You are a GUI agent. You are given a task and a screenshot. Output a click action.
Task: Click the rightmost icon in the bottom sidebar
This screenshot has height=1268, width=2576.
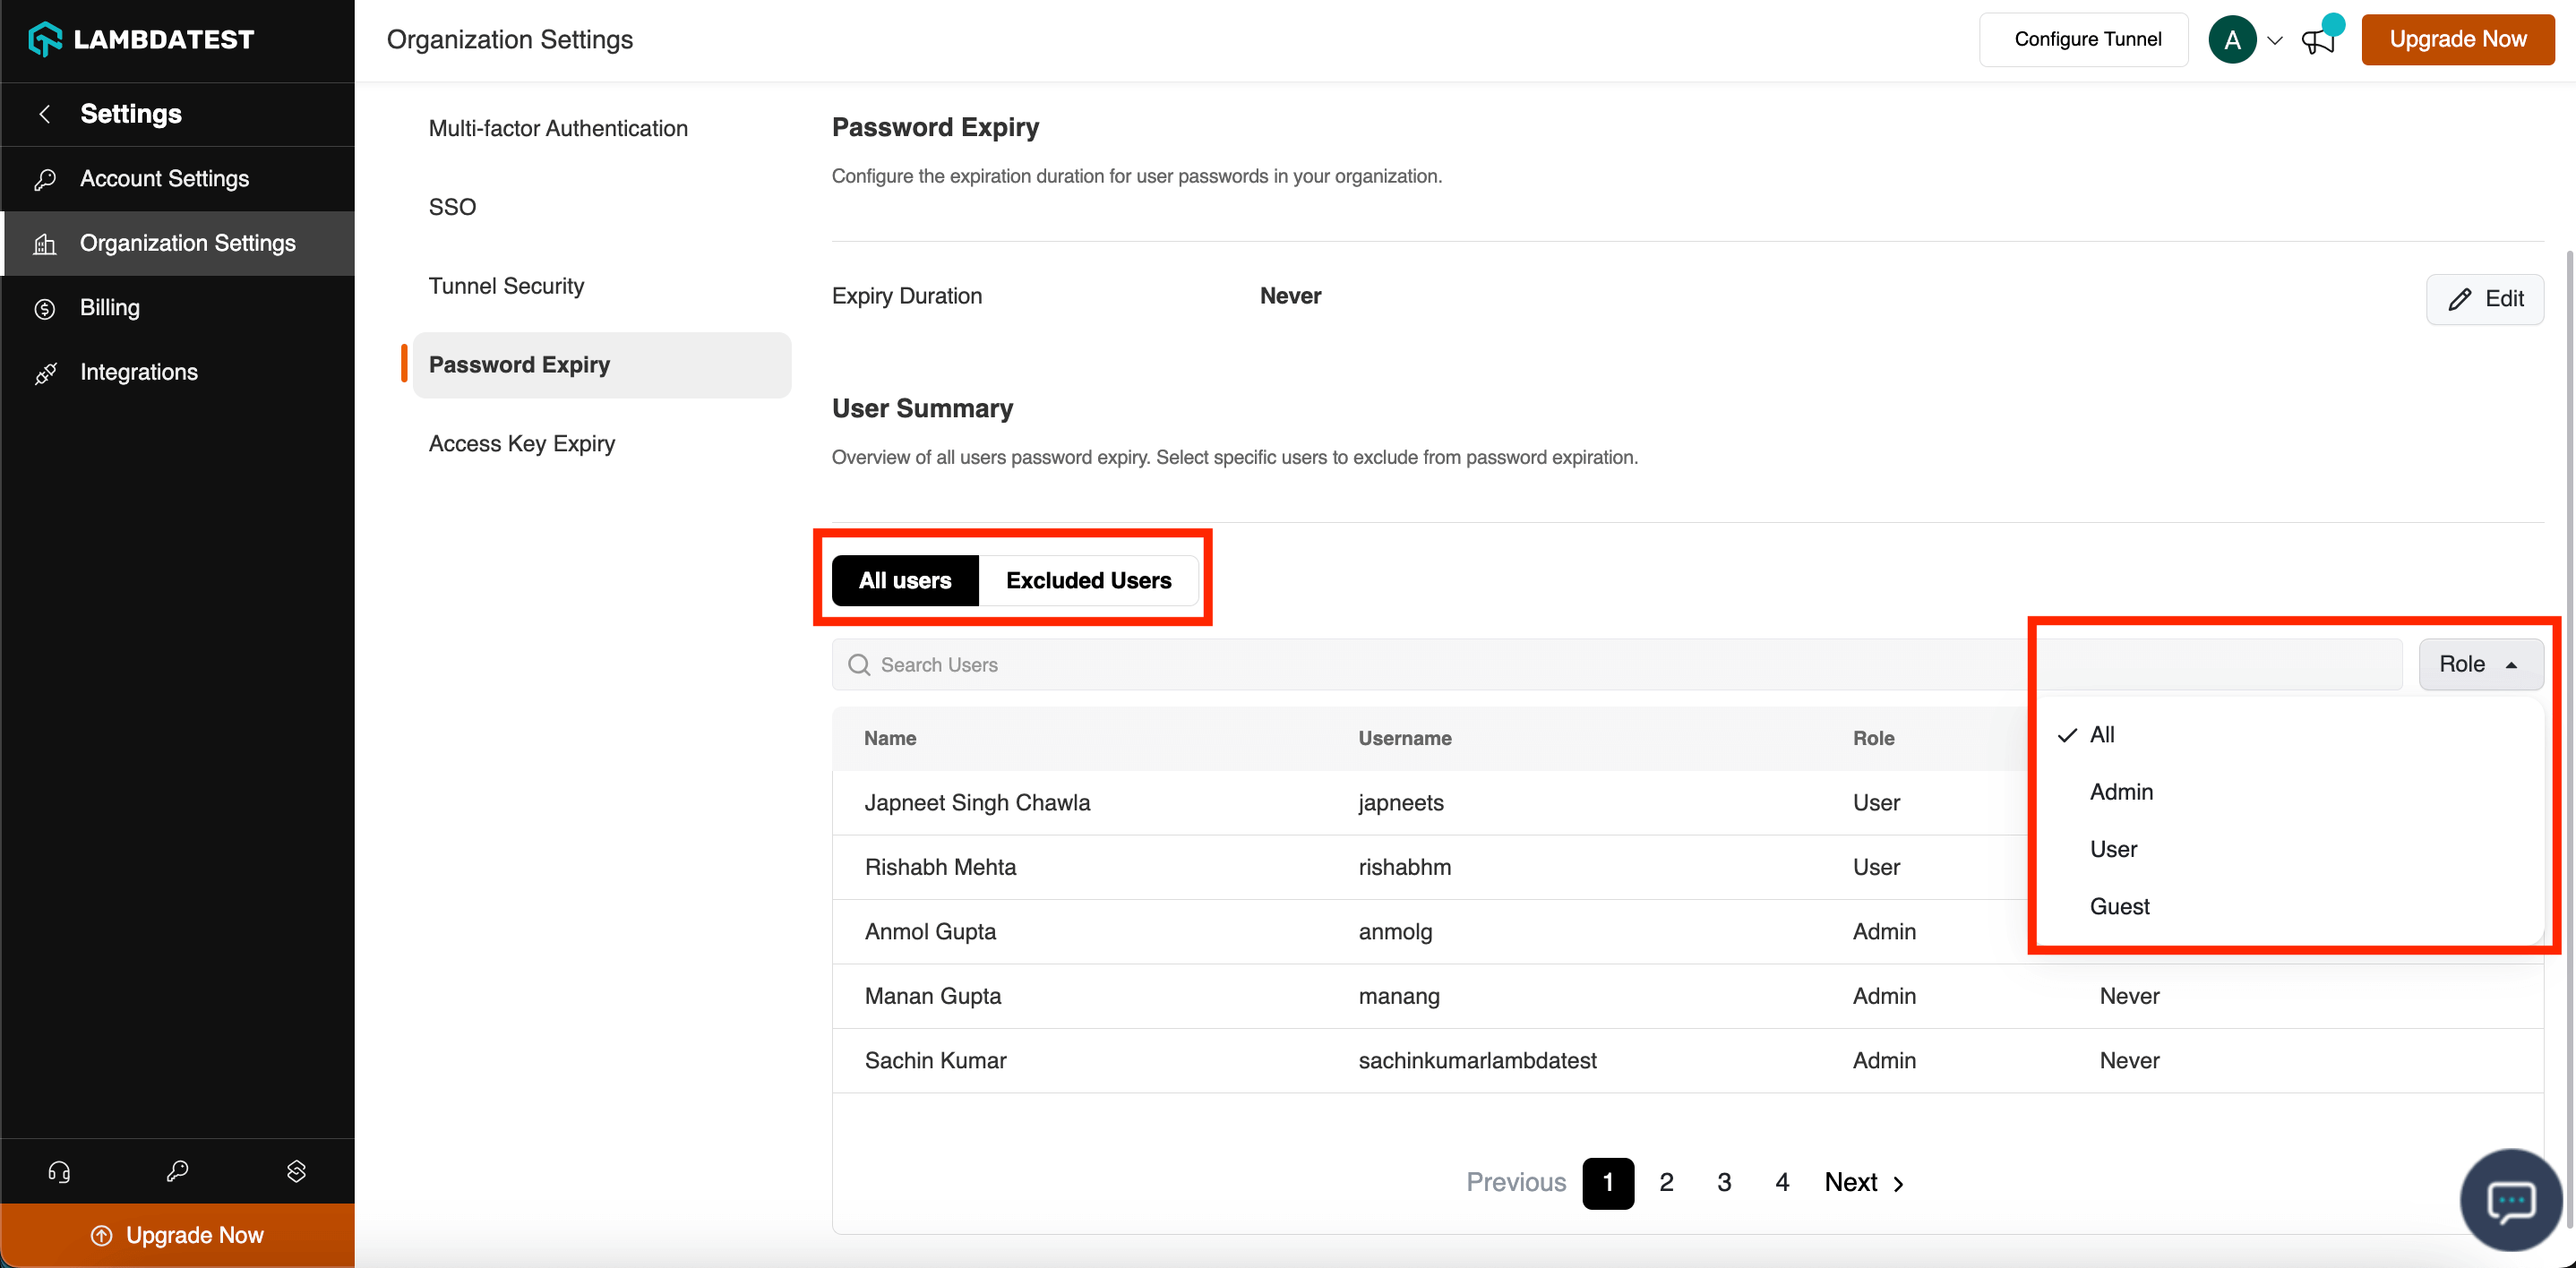(x=296, y=1171)
